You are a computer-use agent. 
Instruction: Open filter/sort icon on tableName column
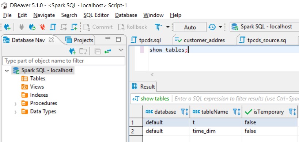(236, 112)
